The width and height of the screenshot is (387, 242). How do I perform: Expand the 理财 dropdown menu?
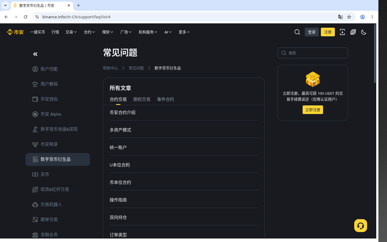coord(108,32)
